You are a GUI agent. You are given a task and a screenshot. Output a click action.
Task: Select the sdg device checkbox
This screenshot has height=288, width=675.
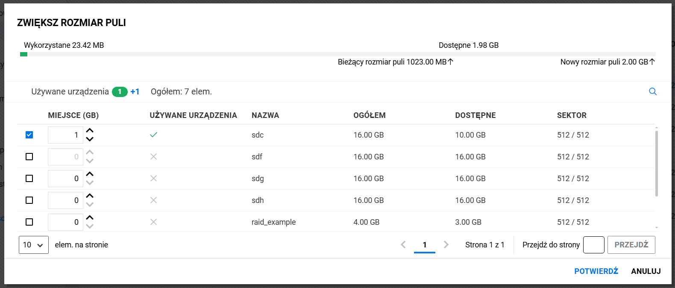tap(29, 179)
